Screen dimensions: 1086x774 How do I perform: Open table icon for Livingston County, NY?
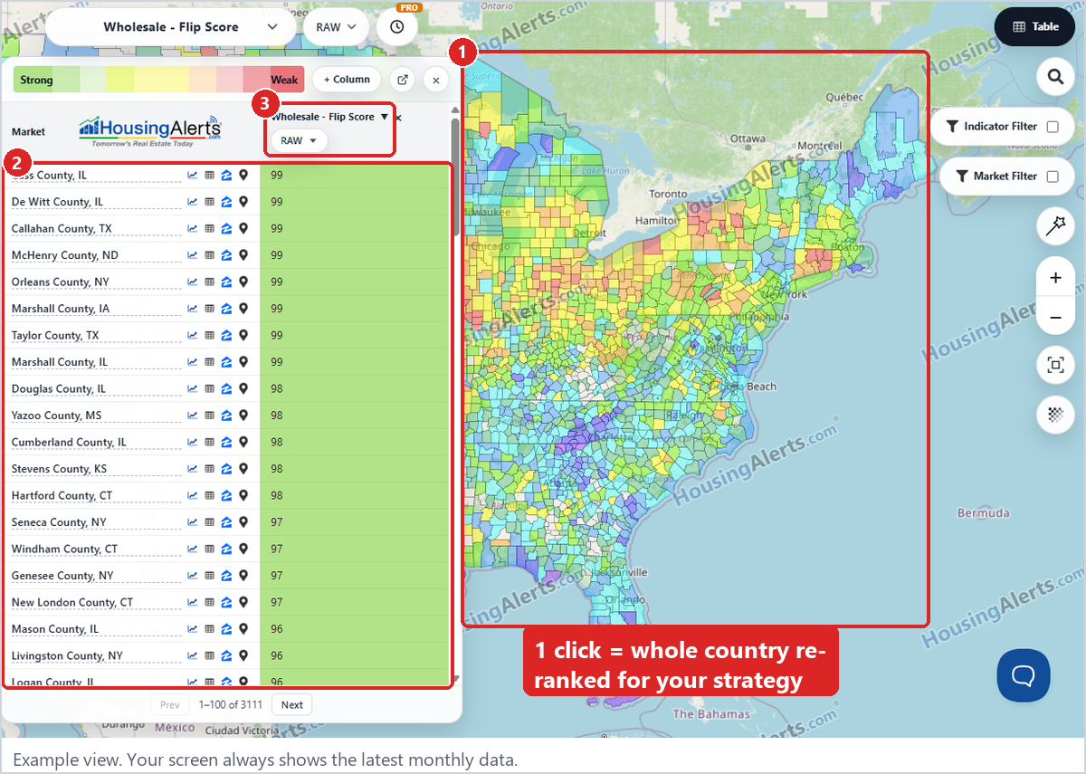click(210, 655)
